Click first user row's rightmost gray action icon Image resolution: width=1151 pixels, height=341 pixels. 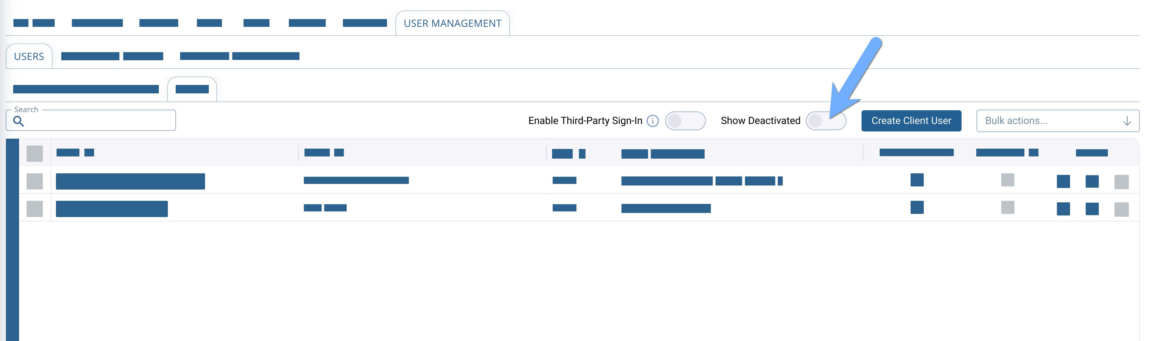click(x=1121, y=182)
